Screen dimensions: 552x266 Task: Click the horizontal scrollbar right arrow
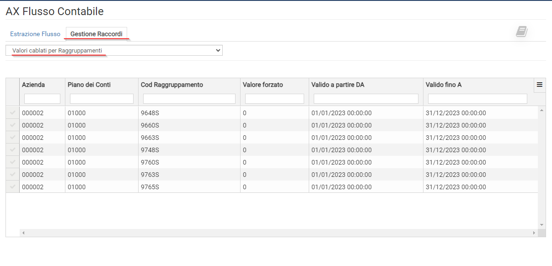534,233
